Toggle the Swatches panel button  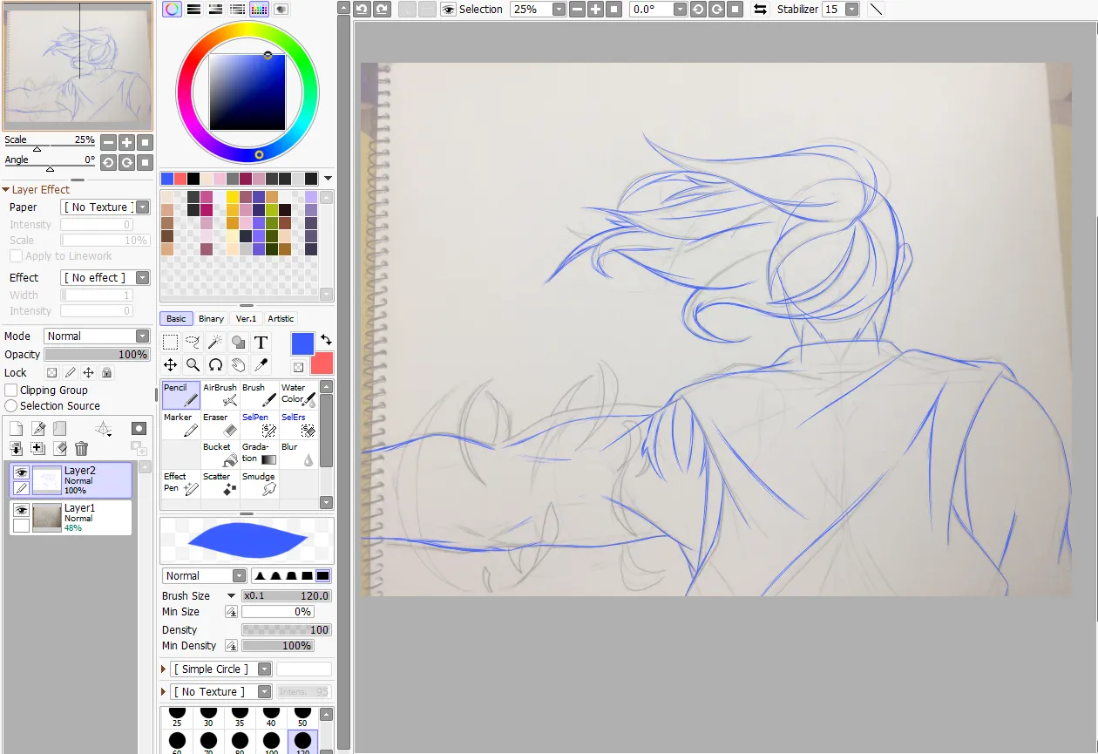click(x=259, y=9)
